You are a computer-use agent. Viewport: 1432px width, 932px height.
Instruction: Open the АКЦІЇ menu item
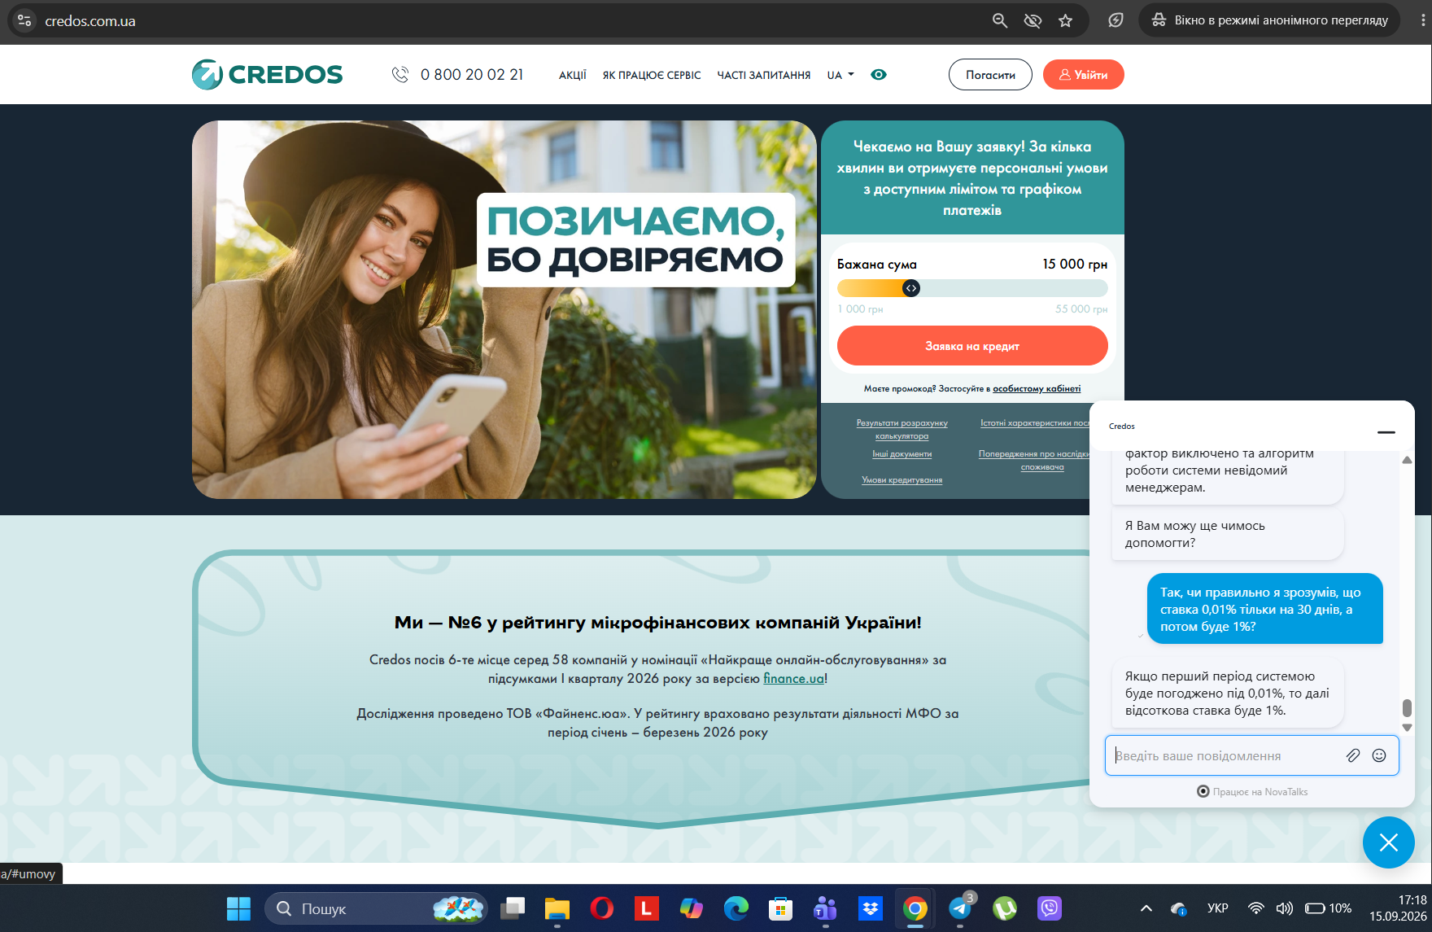(573, 75)
